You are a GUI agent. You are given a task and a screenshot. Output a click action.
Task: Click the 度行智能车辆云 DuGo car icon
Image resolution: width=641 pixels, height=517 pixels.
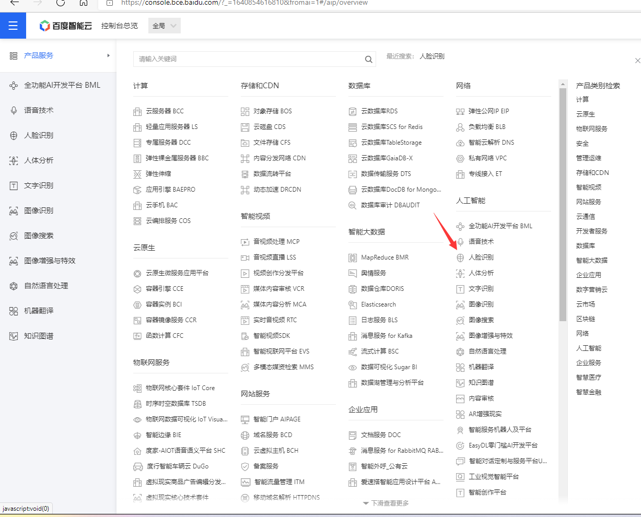tap(138, 466)
